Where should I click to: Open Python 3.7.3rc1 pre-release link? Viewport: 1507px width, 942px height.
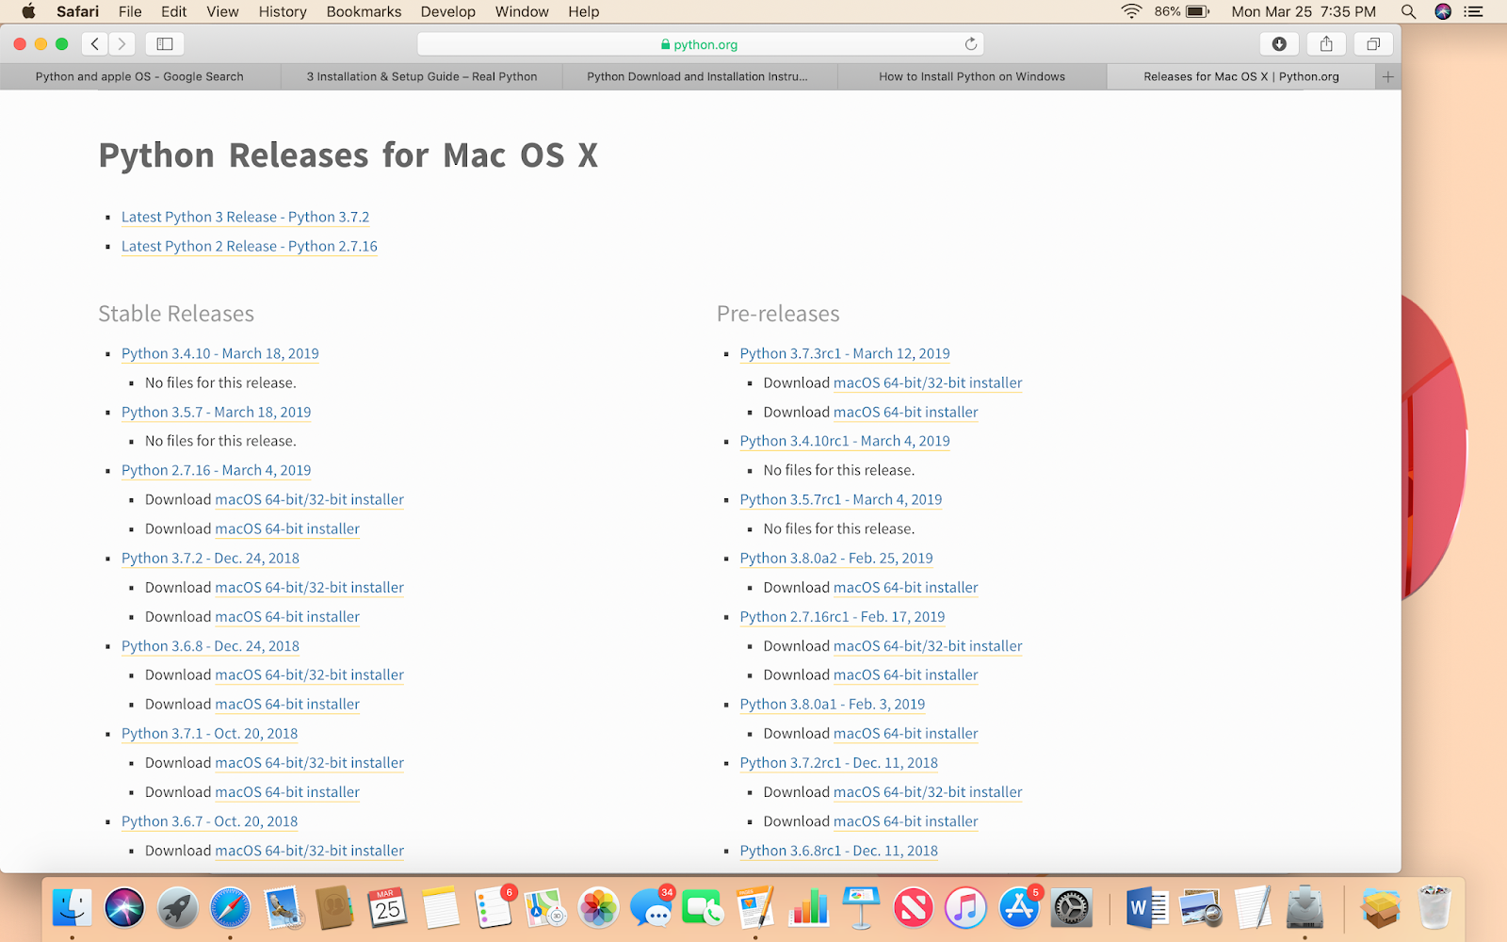point(845,353)
